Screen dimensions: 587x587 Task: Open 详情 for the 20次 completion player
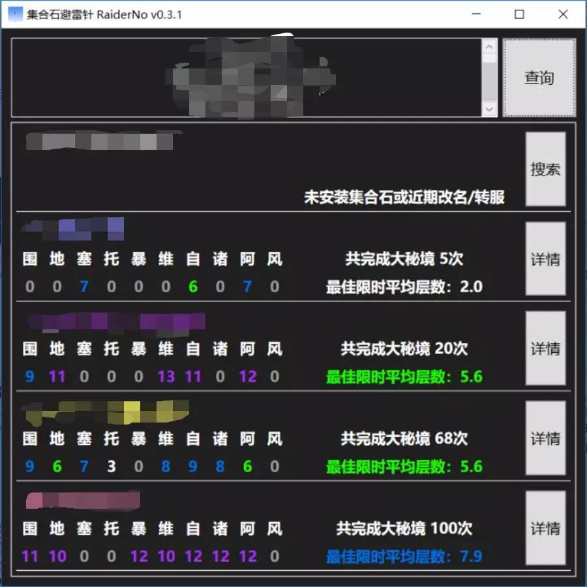coord(545,348)
